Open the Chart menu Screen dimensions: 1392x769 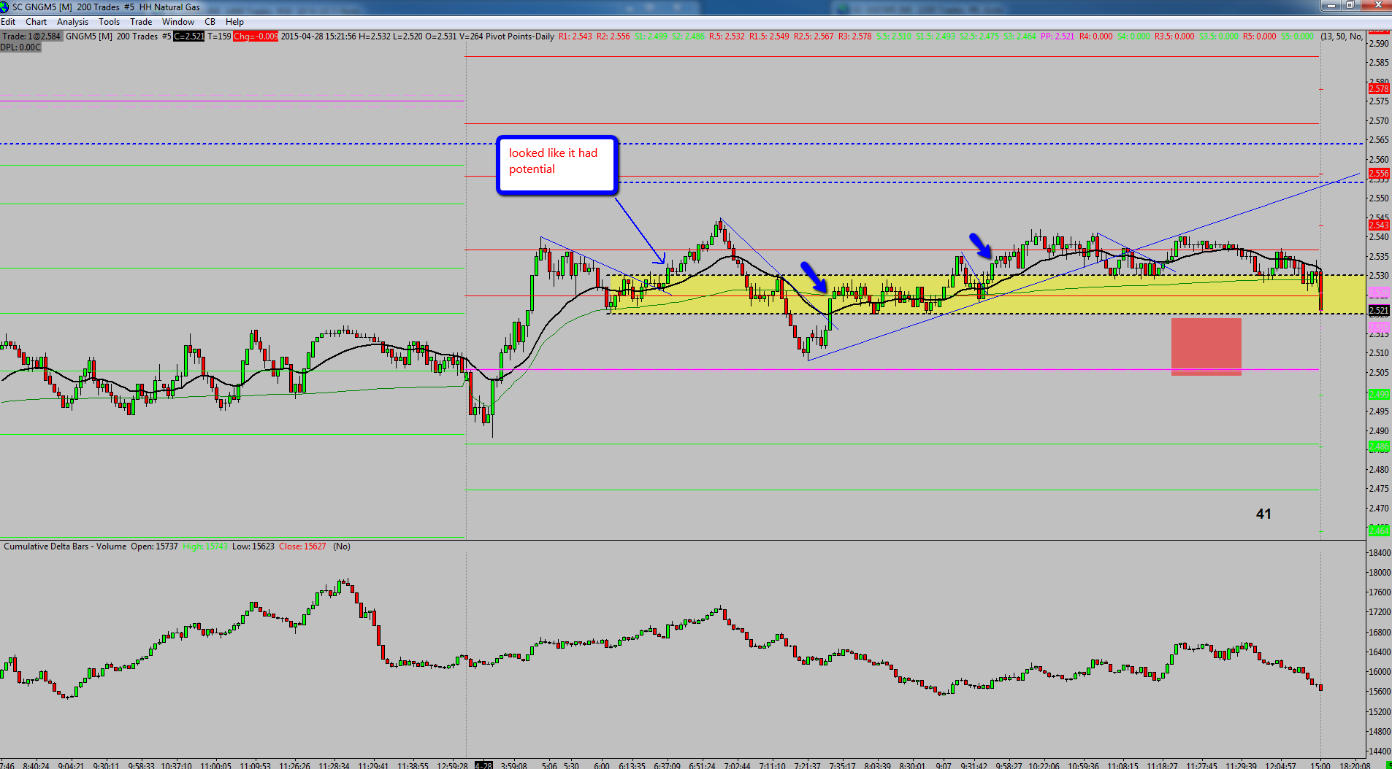pos(36,22)
